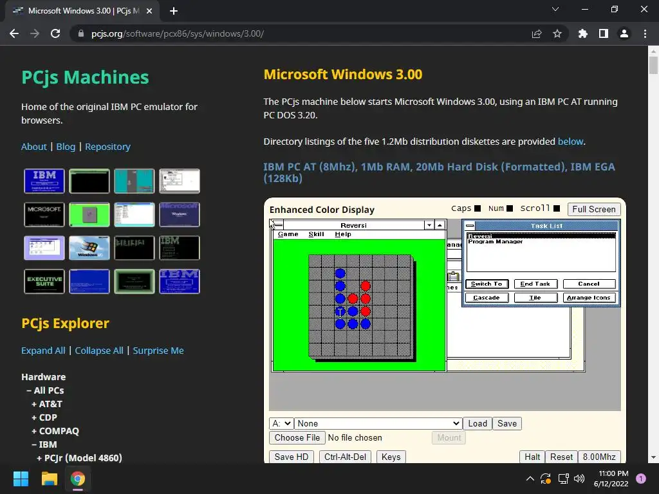Viewport: 659px width, 494px height.
Task: Open File Explorer from the taskbar
Action: (49, 479)
